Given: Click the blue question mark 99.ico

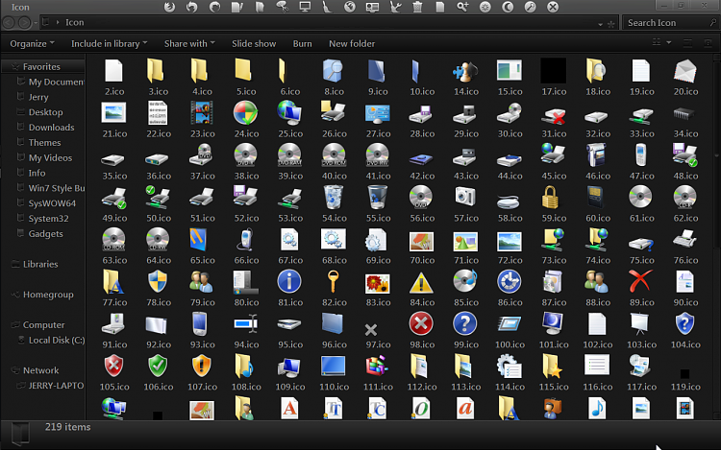Looking at the screenshot, I should (465, 323).
